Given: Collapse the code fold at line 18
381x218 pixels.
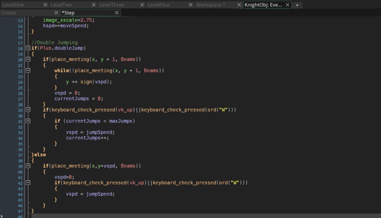Looking at the screenshot, I should [x=28, y=48].
